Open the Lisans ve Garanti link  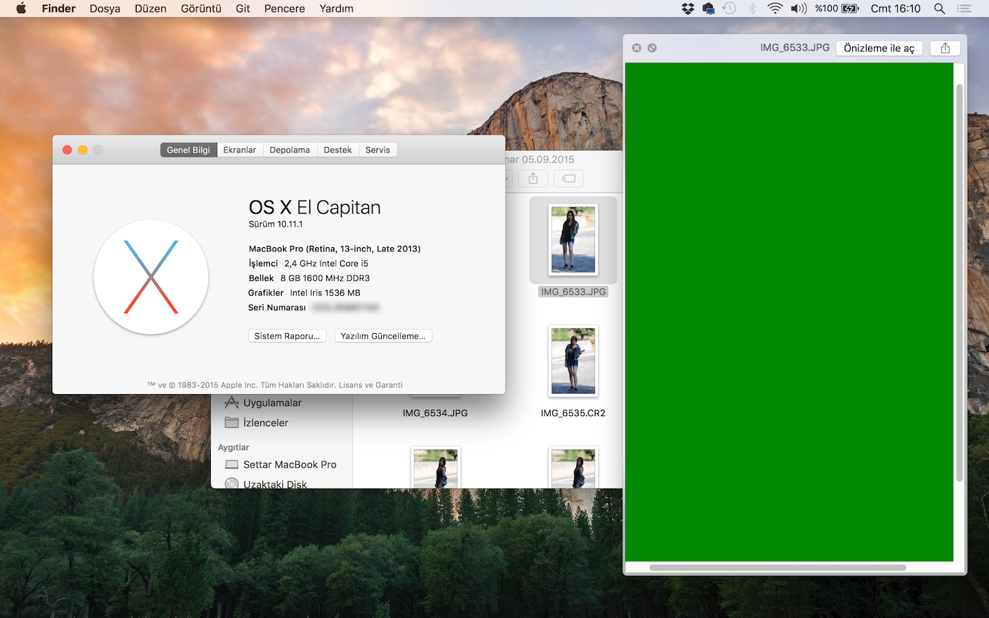371,385
